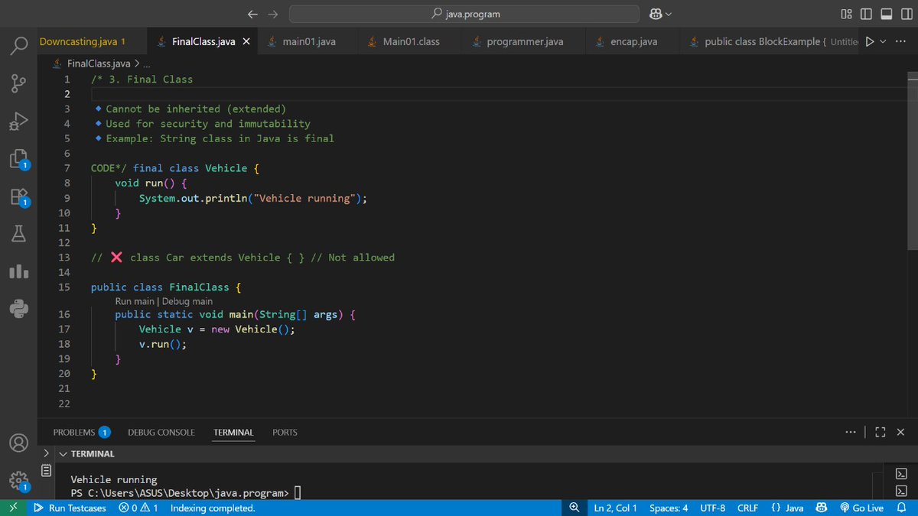Maximize the terminal panel size
Screen dimensions: 918x516
tap(880, 432)
